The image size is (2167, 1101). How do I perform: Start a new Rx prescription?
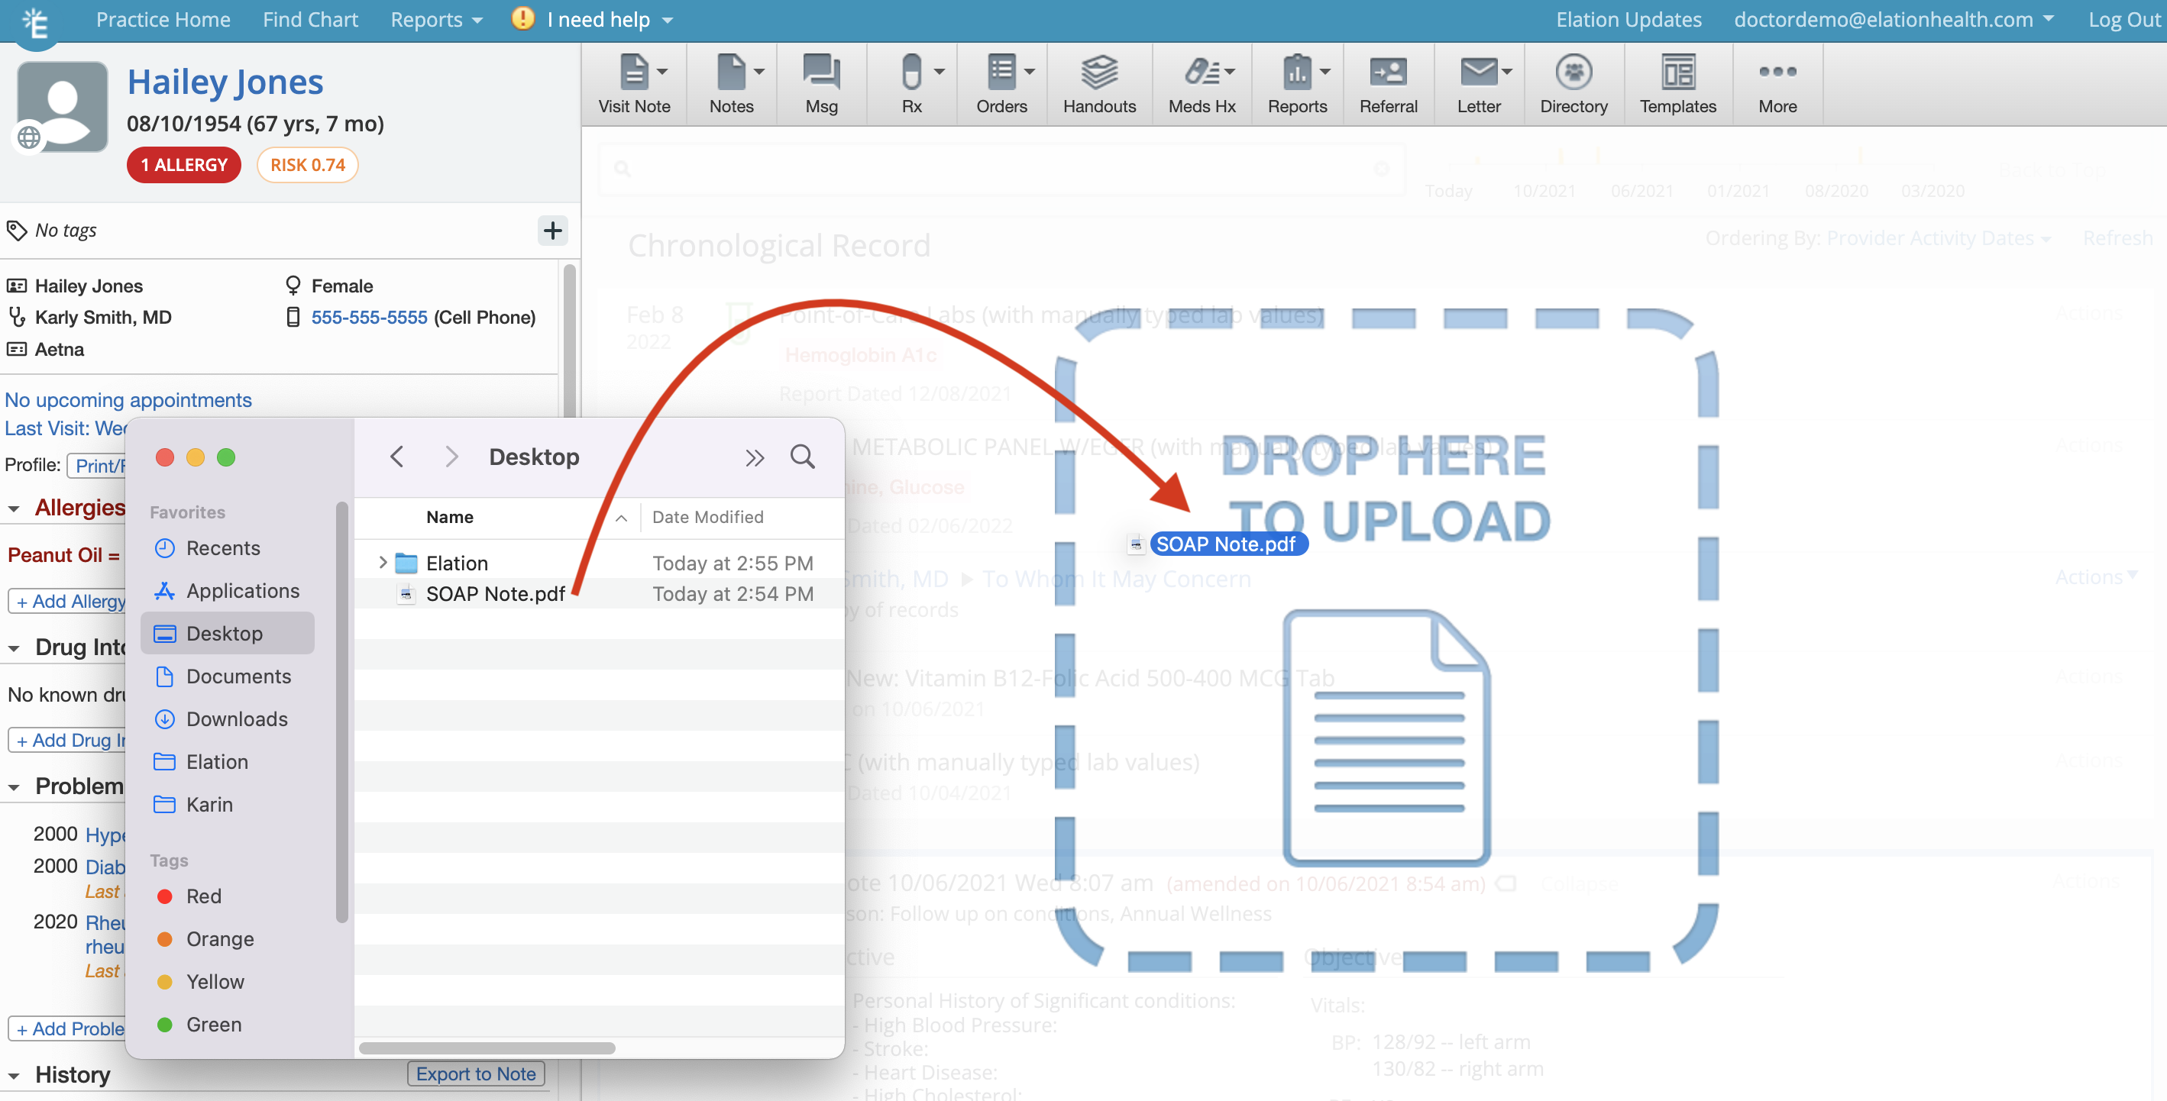910,83
